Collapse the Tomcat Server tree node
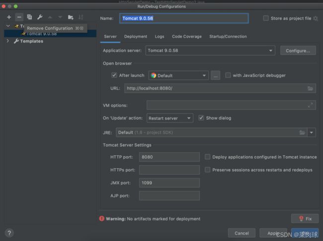The width and height of the screenshot is (323, 241). (8, 26)
